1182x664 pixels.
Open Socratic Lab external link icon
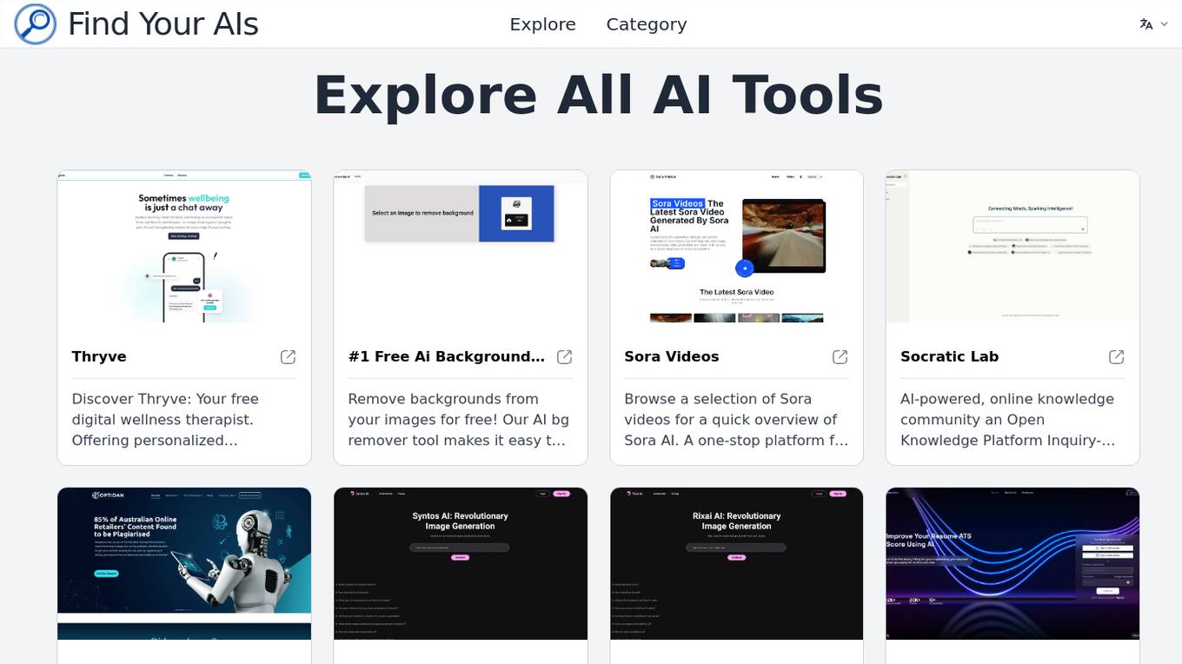[1116, 357]
